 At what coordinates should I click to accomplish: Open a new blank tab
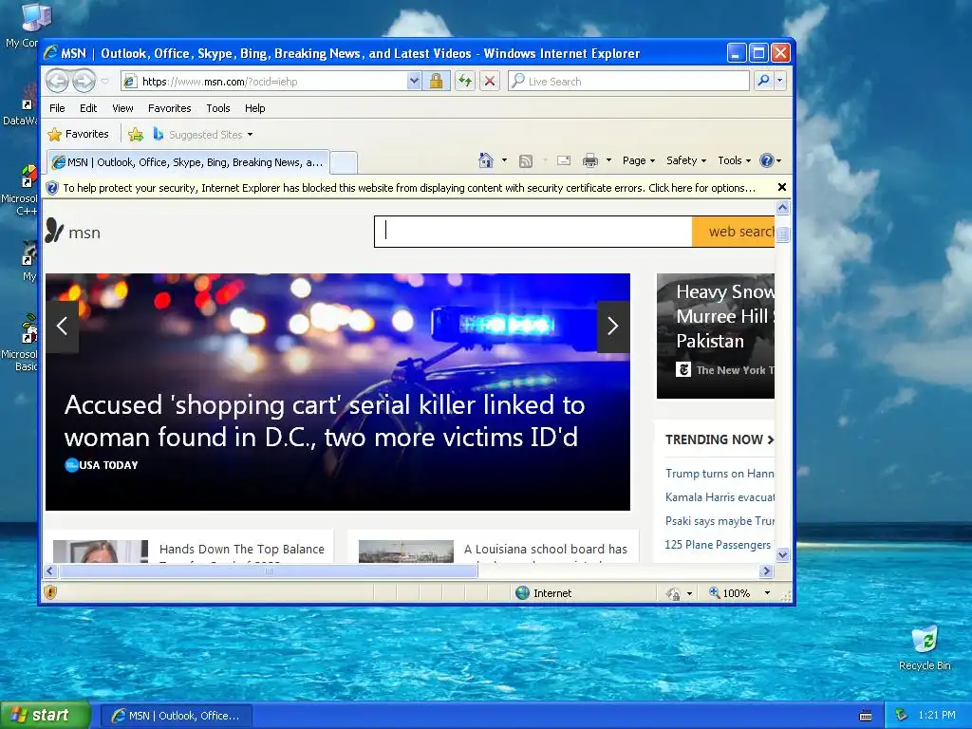344,163
